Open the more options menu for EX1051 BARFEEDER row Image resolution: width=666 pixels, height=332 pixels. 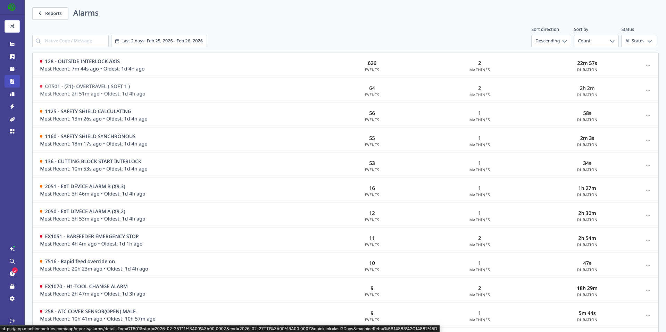[x=648, y=240]
